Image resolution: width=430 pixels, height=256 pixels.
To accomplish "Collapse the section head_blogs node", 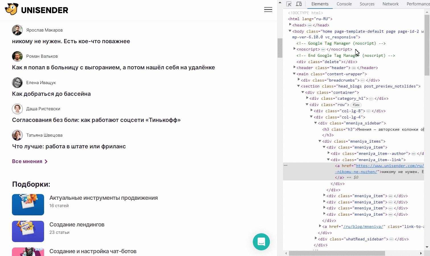I will pyautogui.click(x=299, y=86).
